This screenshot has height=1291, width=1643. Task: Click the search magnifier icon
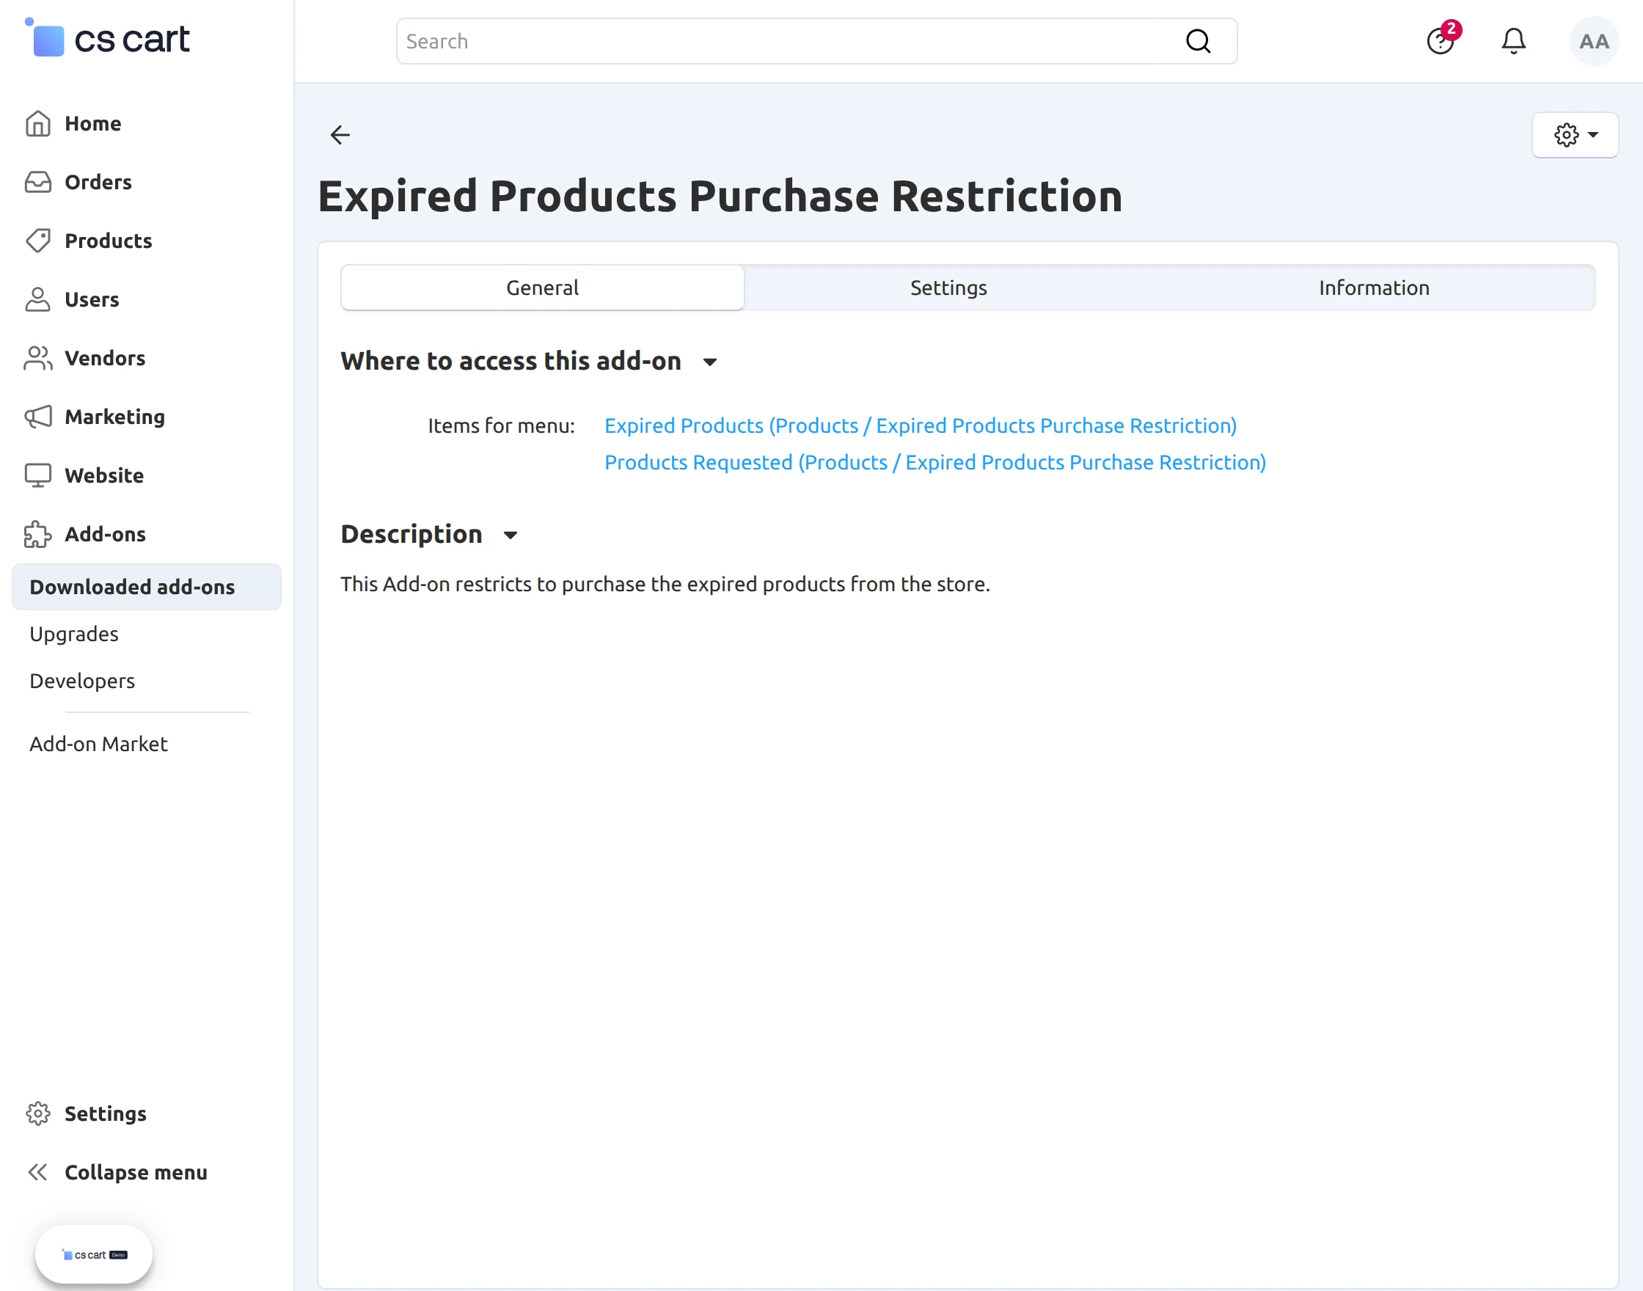(x=1198, y=41)
